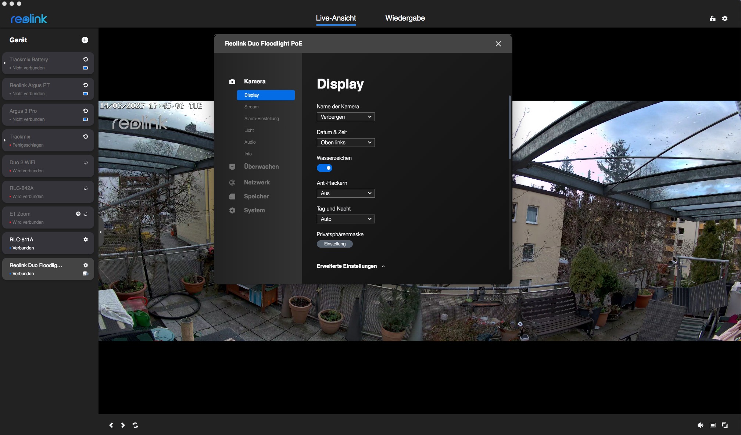Add a new device with plus icon

click(x=85, y=40)
